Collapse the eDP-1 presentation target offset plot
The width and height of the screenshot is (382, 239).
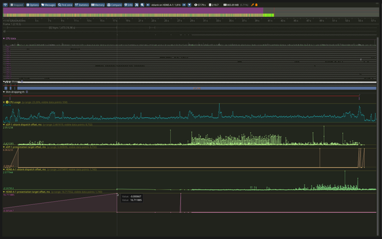pos(4,147)
